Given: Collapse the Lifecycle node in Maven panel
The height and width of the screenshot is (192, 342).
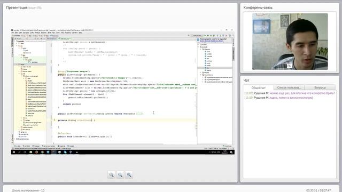Looking at the screenshot, I should [x=201, y=50].
